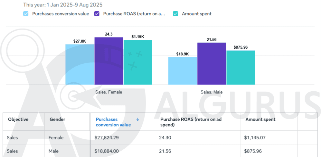Screen dimensions: 321x157
Task: Click the Purchases conversion value header text
Action: [113, 122]
